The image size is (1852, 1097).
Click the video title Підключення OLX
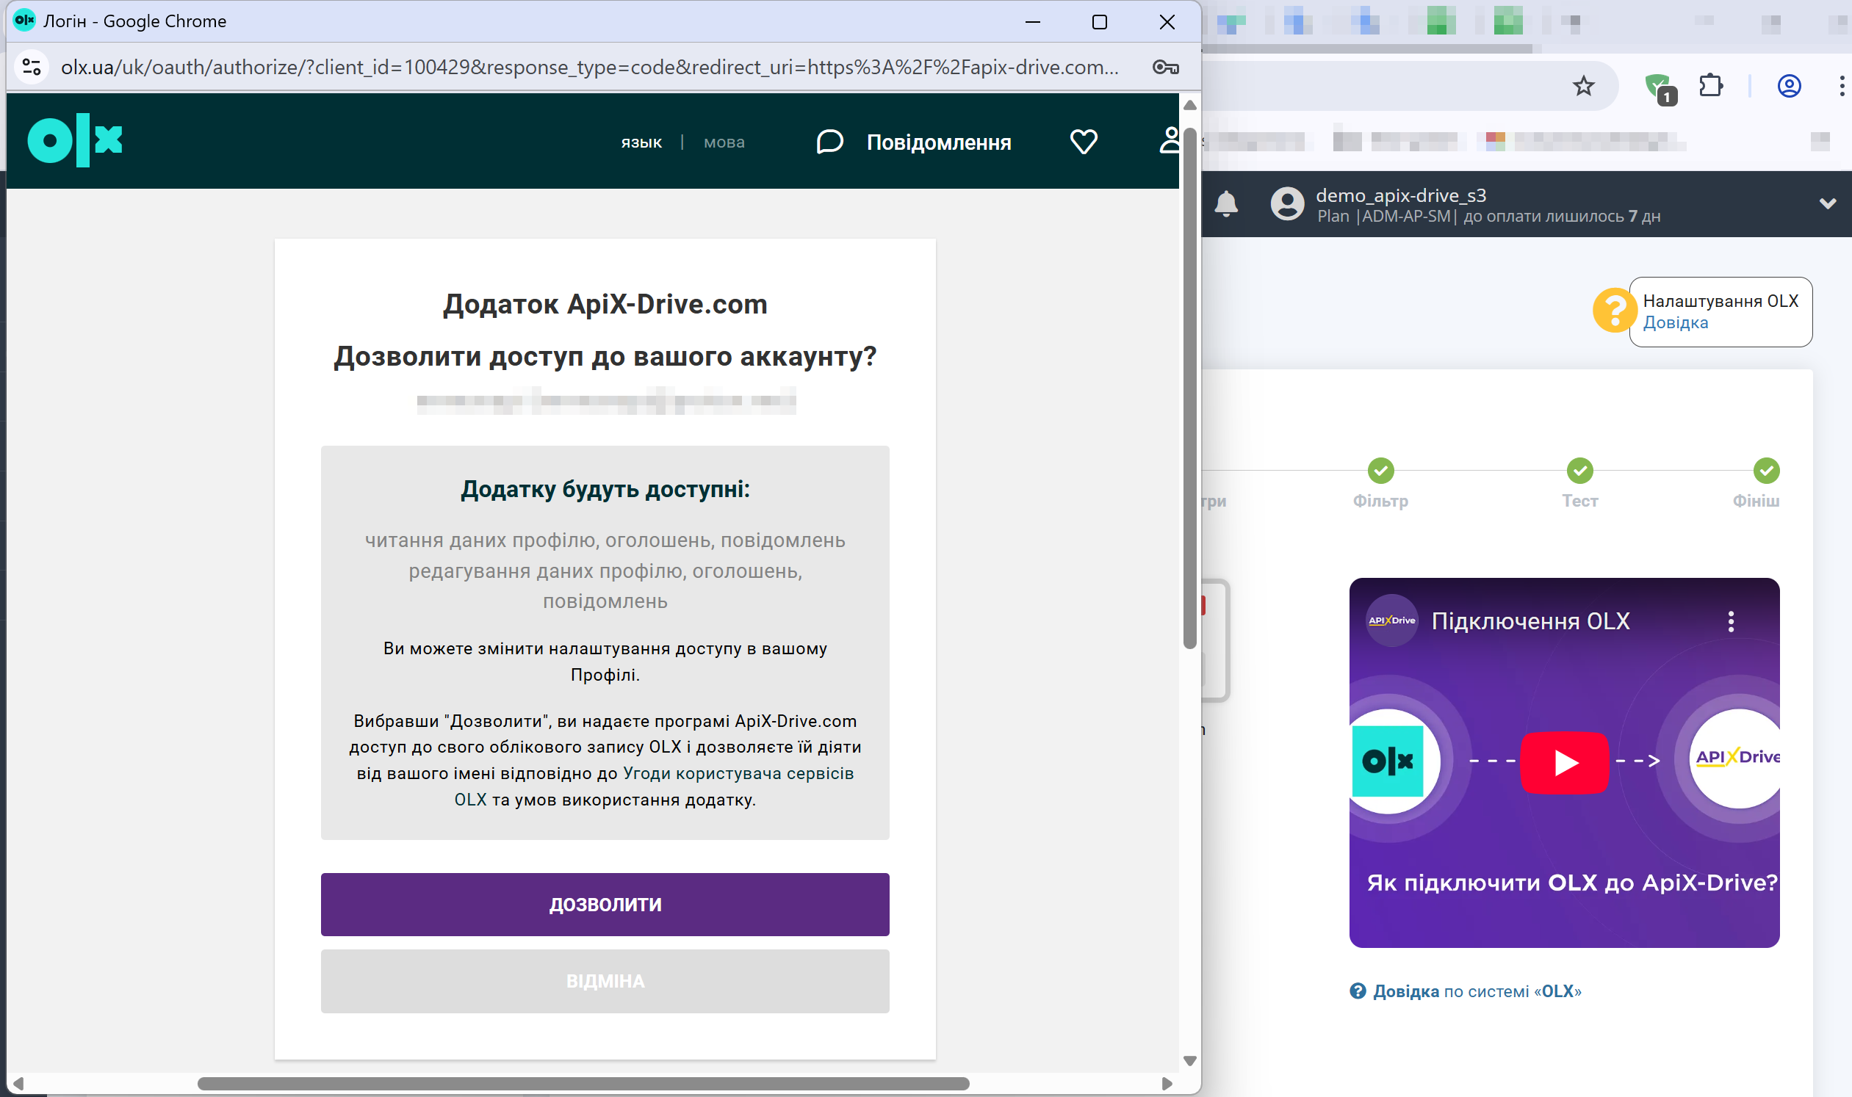(x=1530, y=621)
